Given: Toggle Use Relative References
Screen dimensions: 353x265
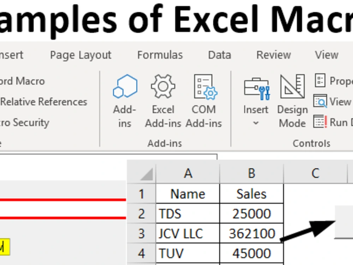Looking at the screenshot, I should pos(43,102).
